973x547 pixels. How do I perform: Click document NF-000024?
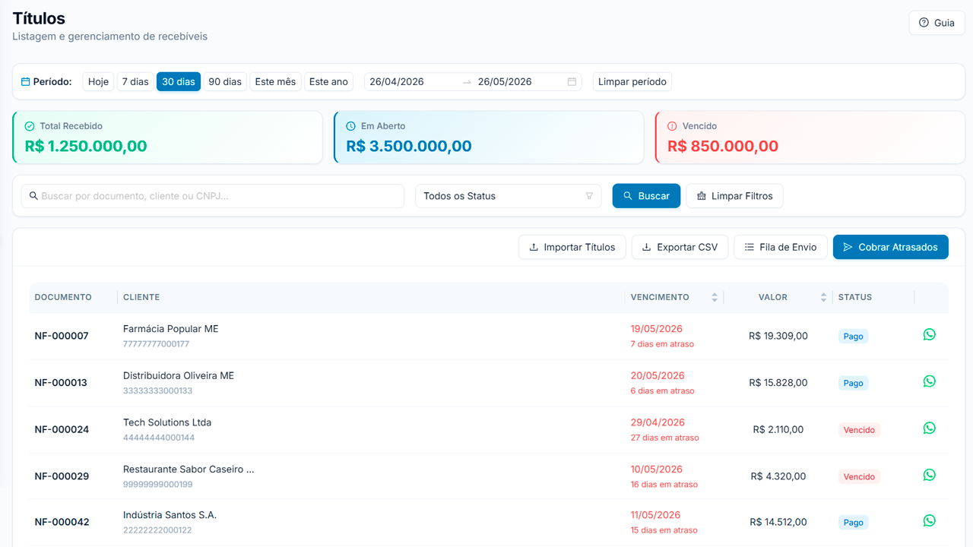62,429
